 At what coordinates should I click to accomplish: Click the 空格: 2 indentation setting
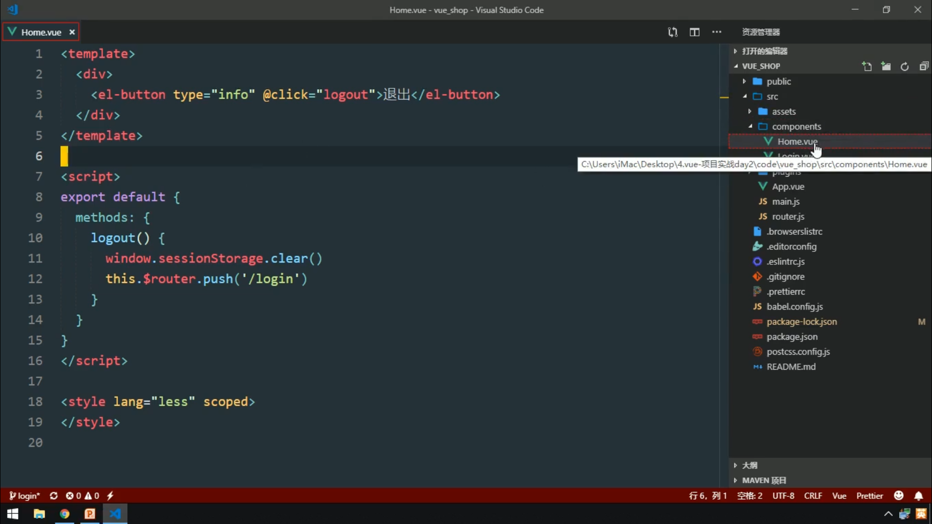point(749,495)
